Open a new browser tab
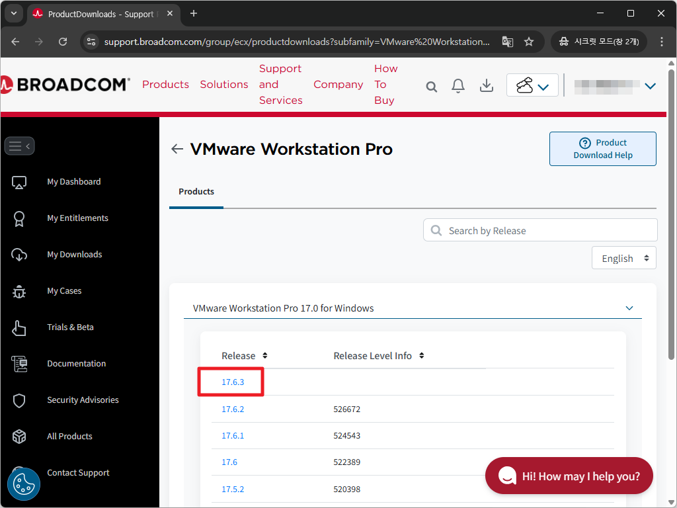 pyautogui.click(x=194, y=14)
